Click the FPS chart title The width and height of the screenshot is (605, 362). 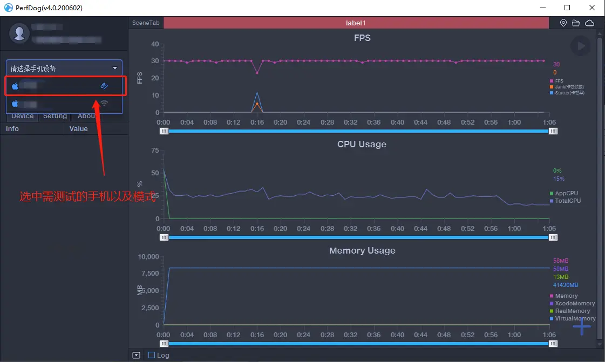click(362, 38)
